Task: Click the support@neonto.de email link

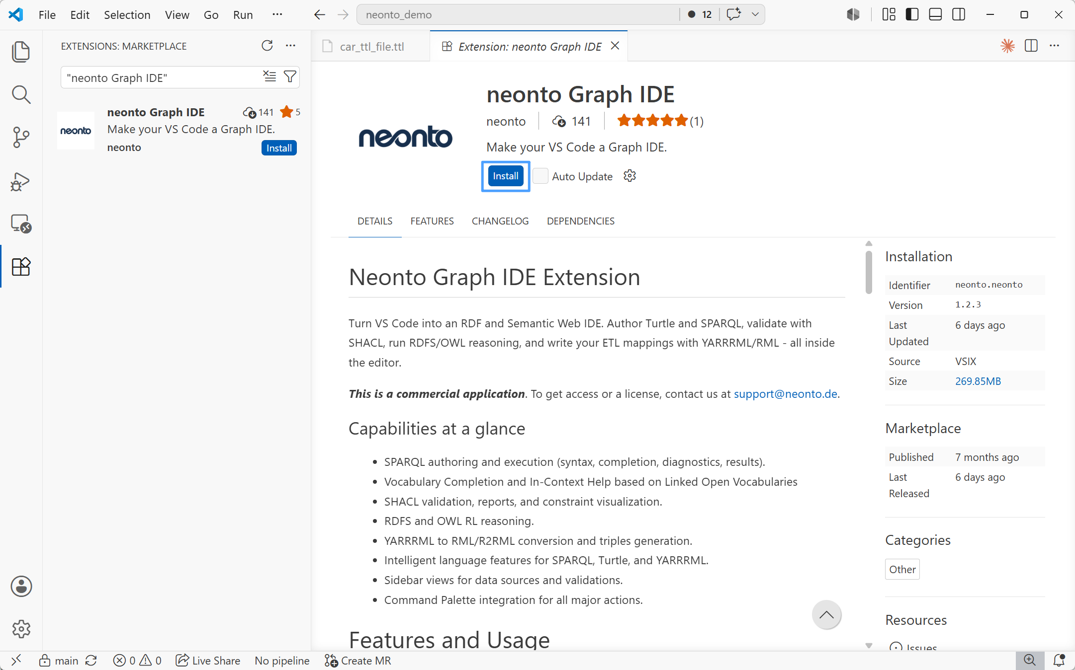Action: click(x=785, y=394)
